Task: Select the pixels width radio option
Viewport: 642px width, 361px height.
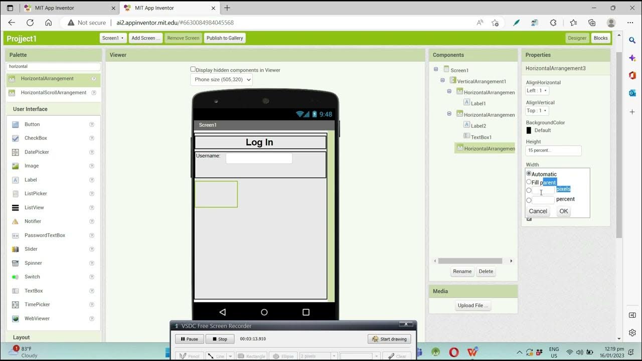Action: [529, 191]
